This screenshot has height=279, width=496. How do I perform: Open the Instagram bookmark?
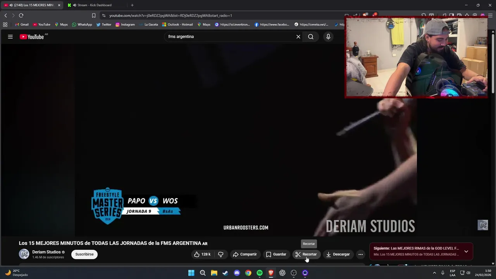[125, 24]
